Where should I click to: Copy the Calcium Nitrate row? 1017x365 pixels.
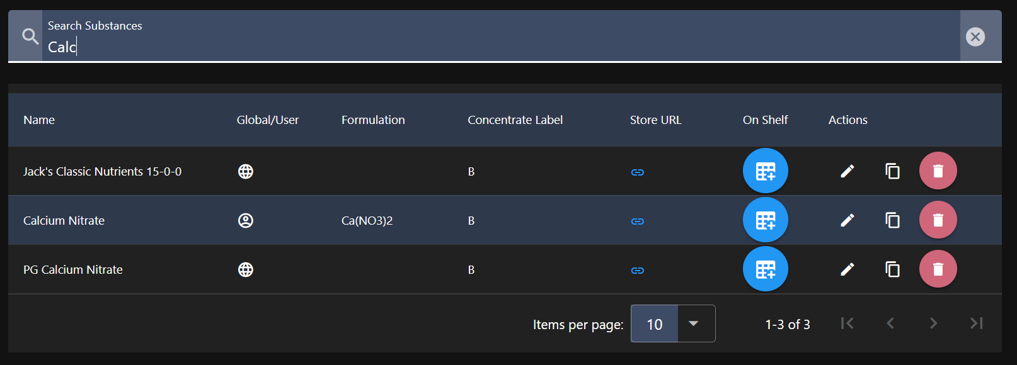[x=892, y=220]
